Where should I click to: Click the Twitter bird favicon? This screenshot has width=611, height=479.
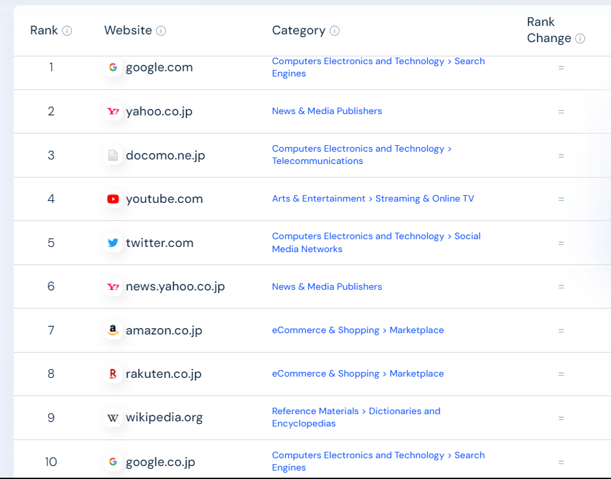point(113,243)
